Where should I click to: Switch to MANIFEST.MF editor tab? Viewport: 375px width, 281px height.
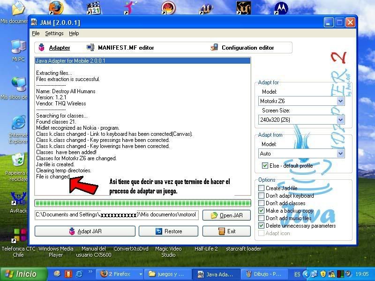[x=120, y=48]
